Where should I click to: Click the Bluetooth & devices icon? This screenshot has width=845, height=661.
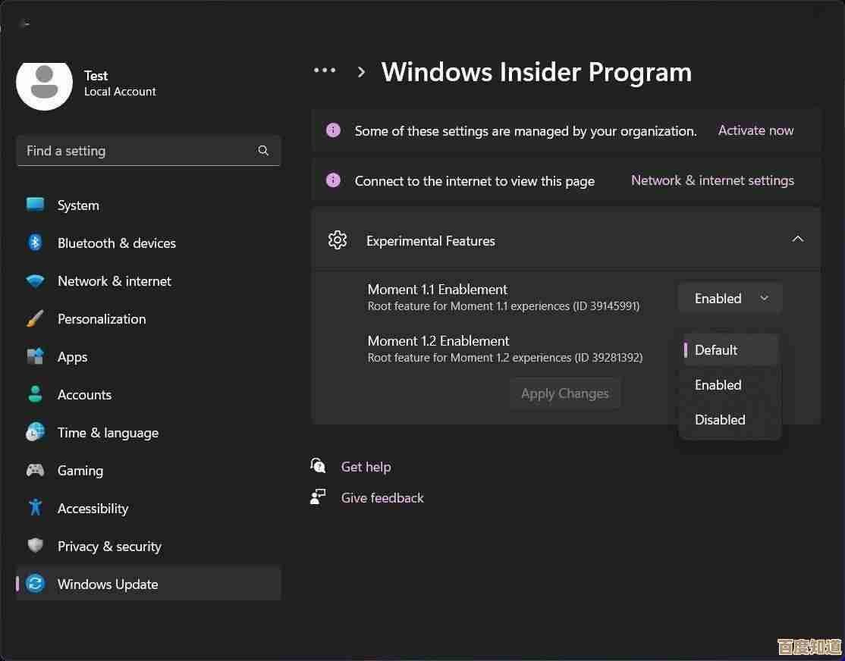36,243
